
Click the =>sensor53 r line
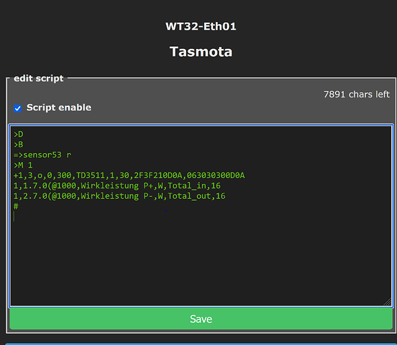tap(42, 155)
